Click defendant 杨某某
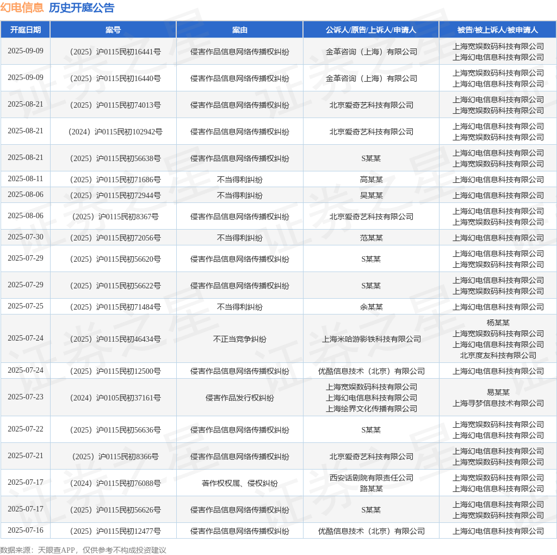The image size is (557, 555). pos(498,323)
